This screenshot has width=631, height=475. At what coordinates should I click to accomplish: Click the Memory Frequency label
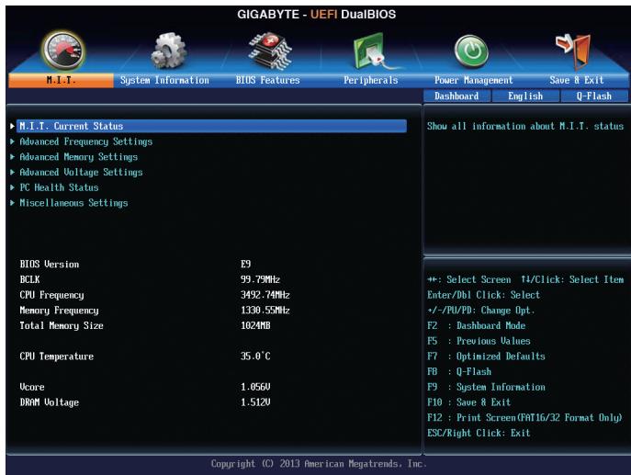click(59, 311)
